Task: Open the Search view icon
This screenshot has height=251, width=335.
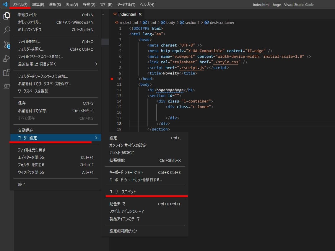Action: pos(6,30)
